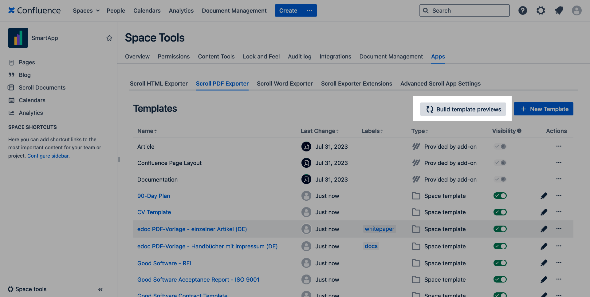The image size is (590, 297).
Task: Click the Configure sidebar link
Action: pos(48,156)
